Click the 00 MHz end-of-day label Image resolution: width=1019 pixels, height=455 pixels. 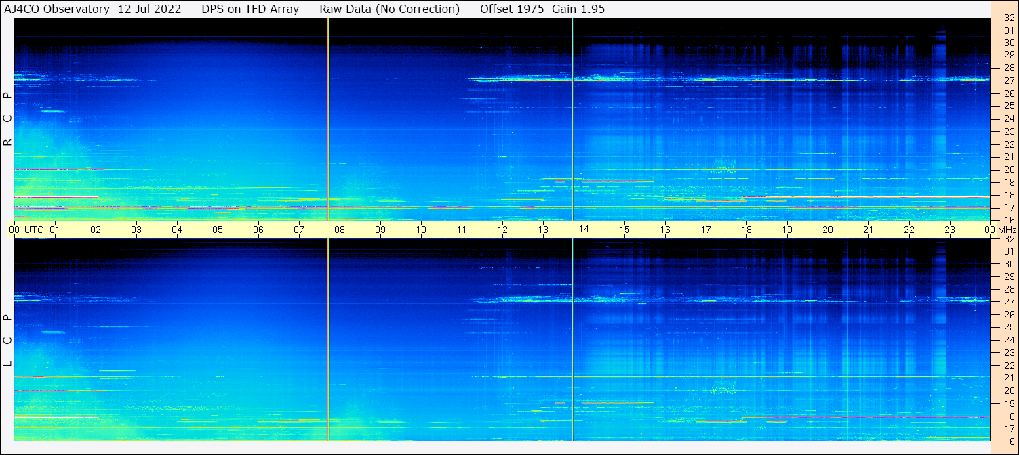coord(1001,230)
